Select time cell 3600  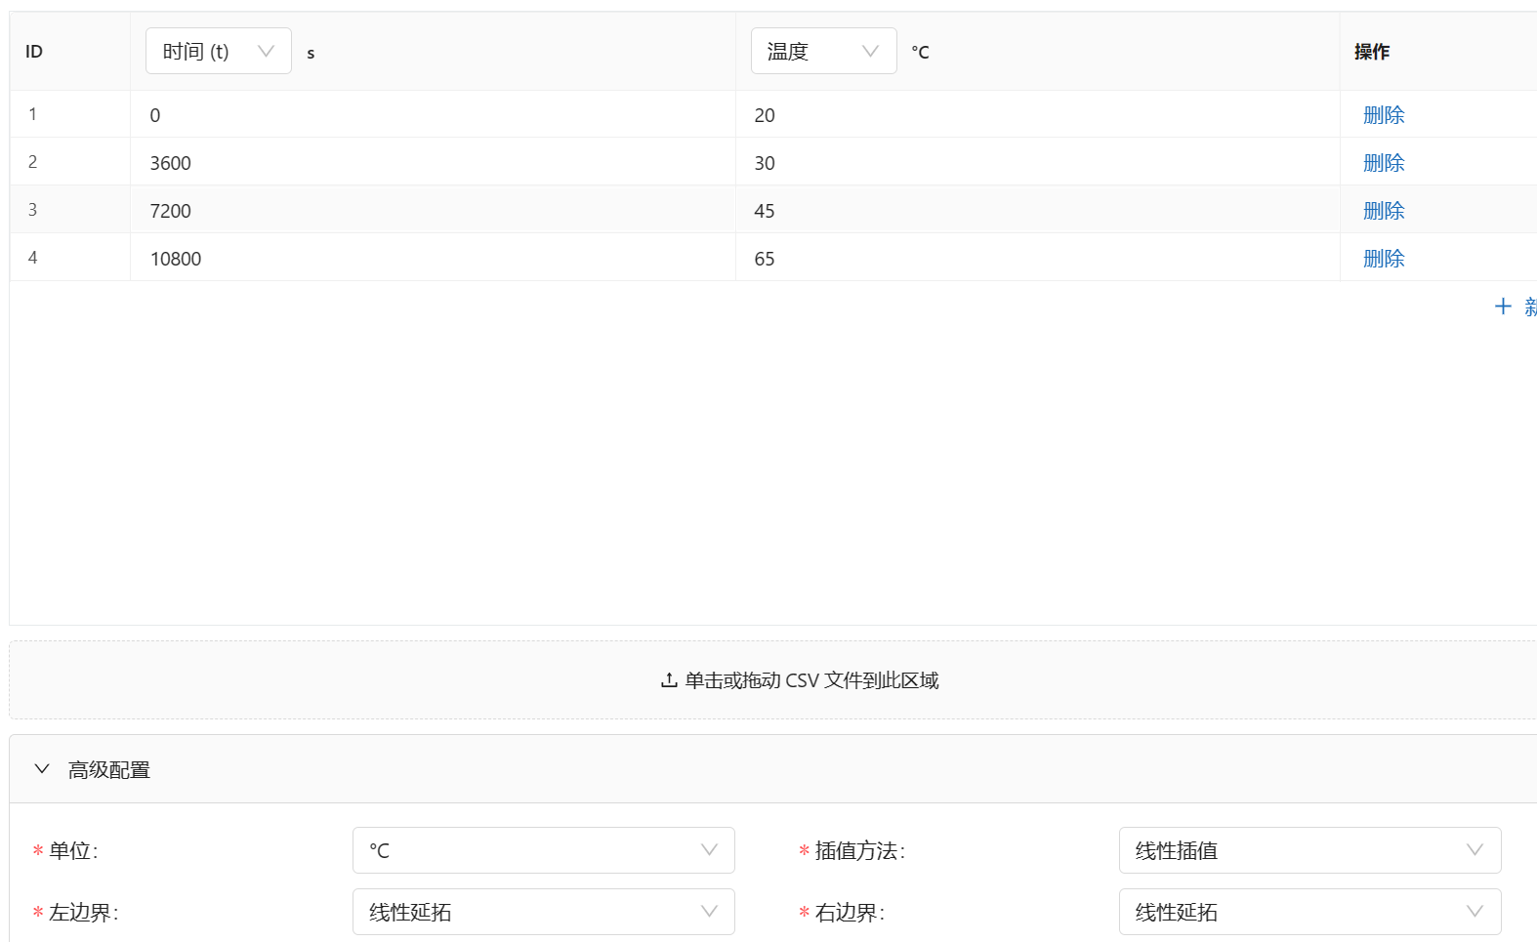(x=433, y=163)
